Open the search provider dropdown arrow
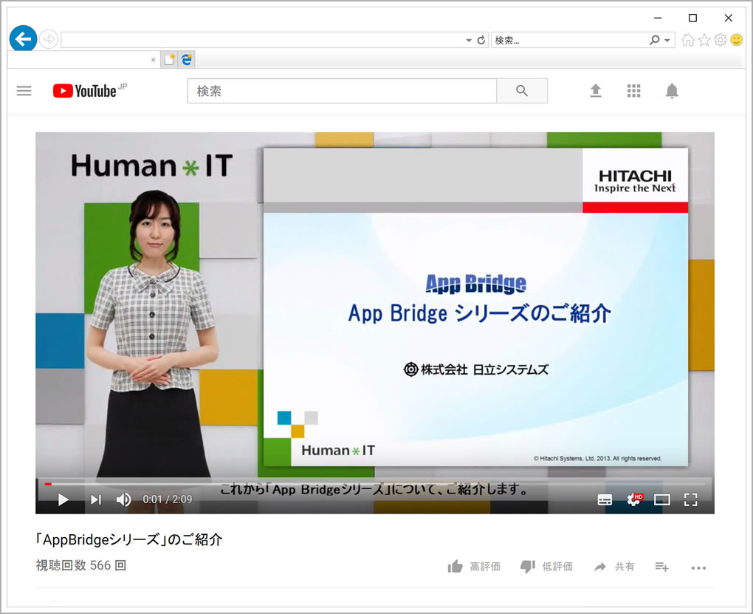This screenshot has width=753, height=614. tap(667, 41)
